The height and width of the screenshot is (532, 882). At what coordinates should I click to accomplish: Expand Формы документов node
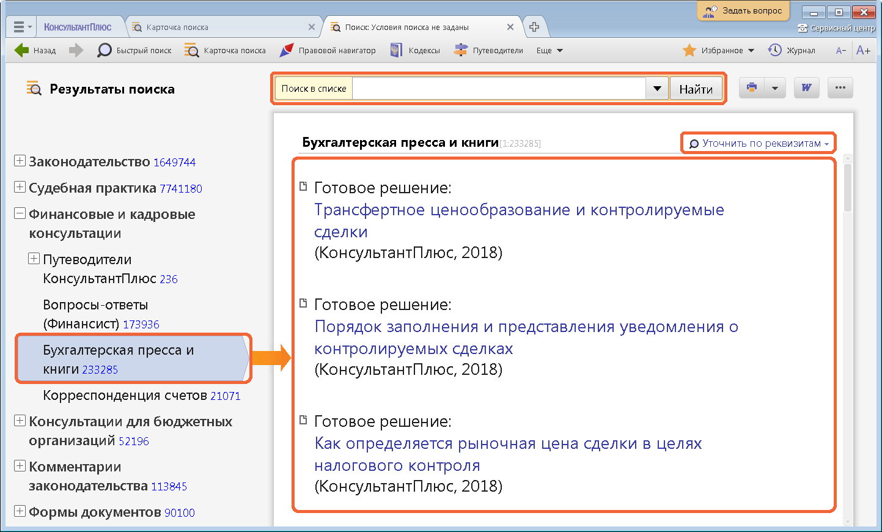pos(20,511)
